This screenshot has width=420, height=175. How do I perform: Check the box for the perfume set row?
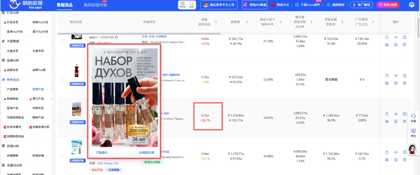tap(62, 118)
